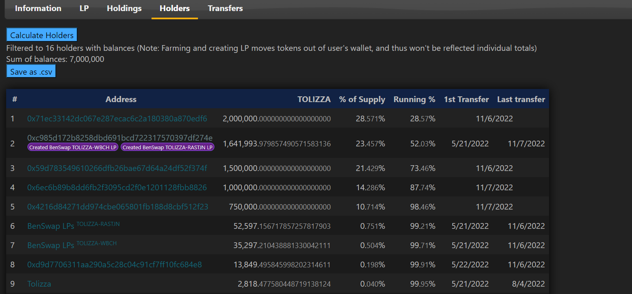Click the % of Supply column header
The height and width of the screenshot is (294, 632).
[x=362, y=99]
